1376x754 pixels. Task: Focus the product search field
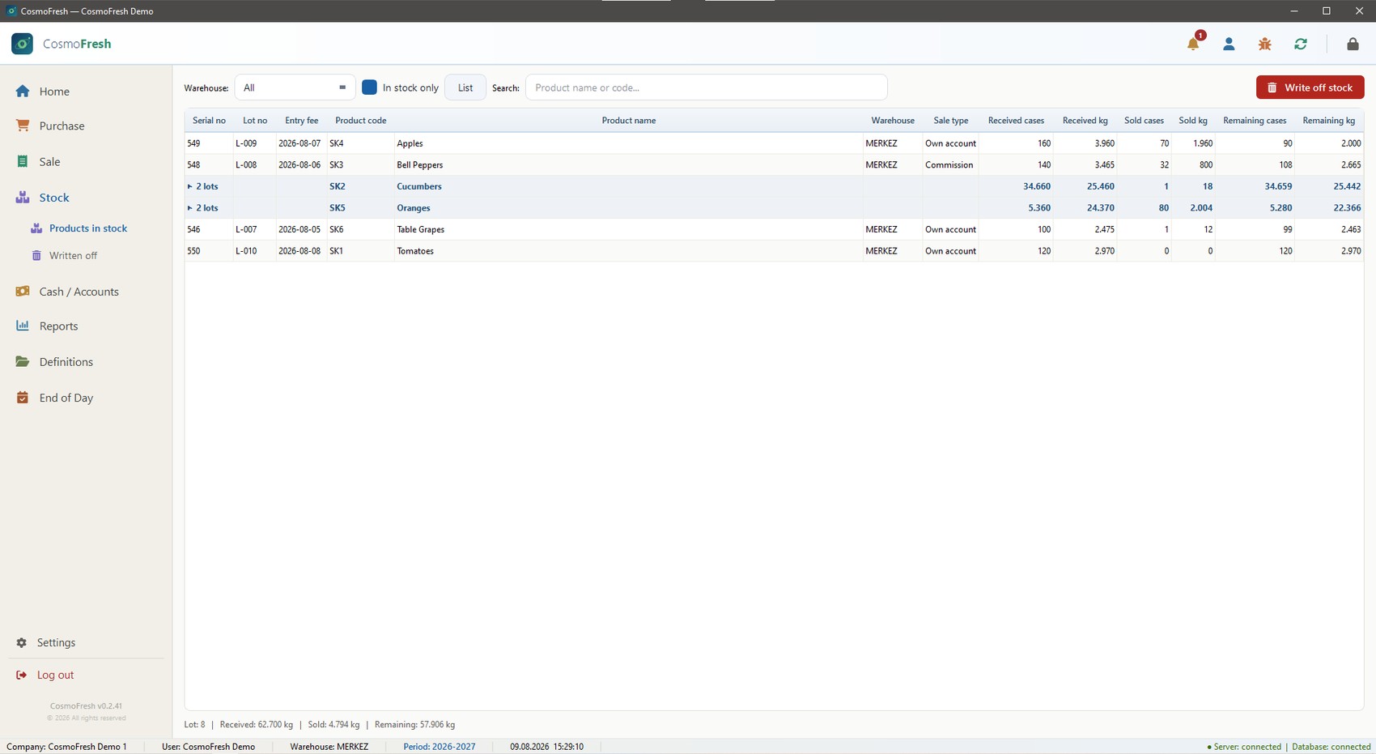(706, 87)
